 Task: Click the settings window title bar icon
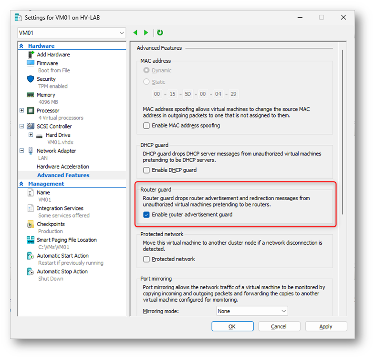(x=19, y=18)
